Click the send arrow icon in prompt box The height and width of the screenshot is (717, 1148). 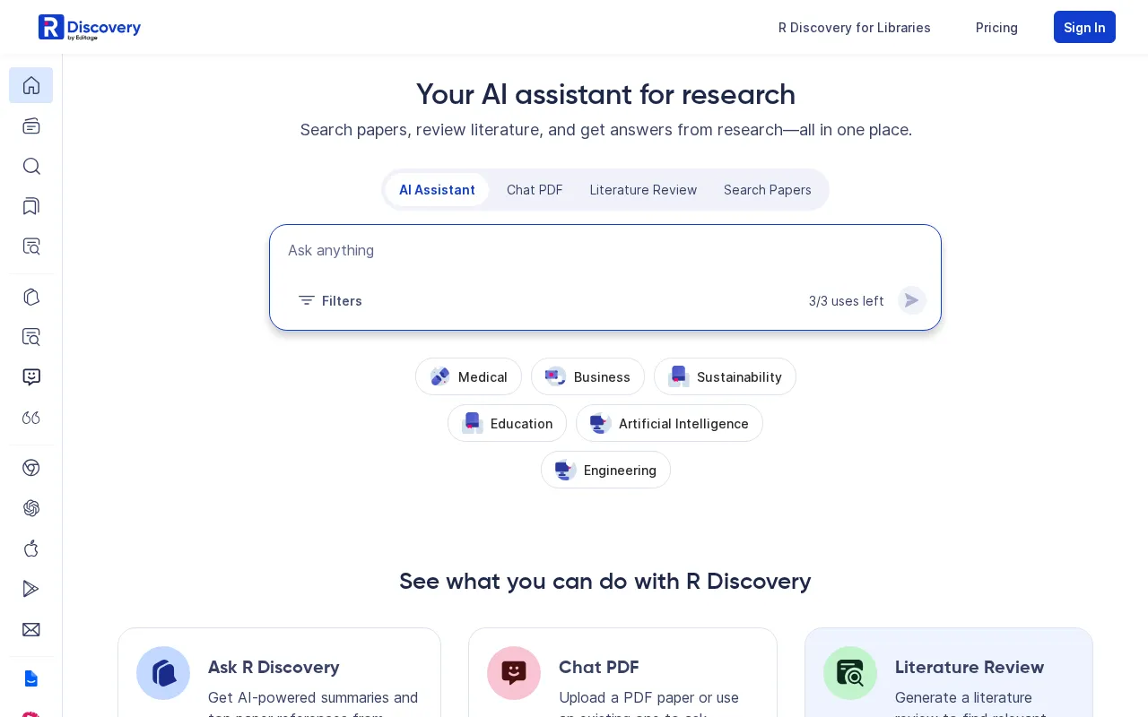(x=912, y=300)
